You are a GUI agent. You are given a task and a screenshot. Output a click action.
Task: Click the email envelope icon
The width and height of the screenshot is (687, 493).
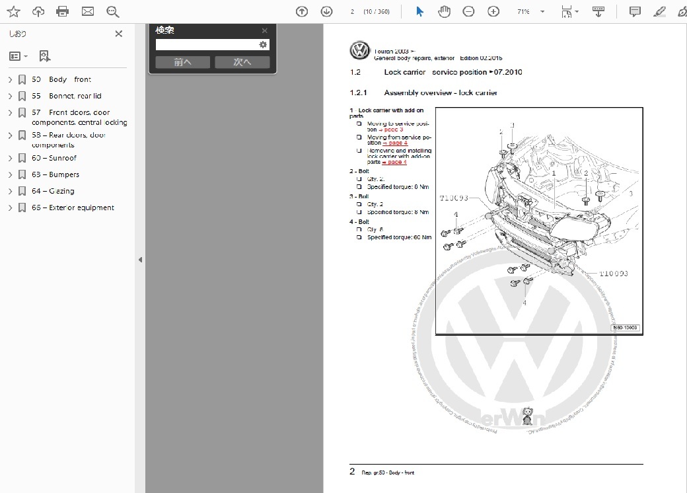pyautogui.click(x=87, y=11)
